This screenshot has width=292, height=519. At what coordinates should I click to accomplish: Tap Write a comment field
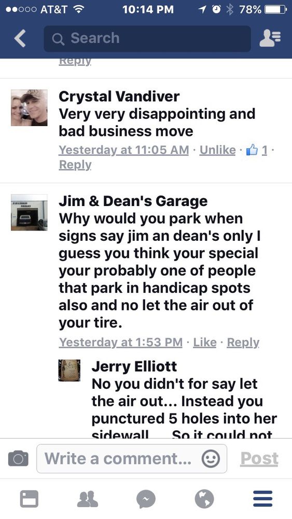[x=132, y=459]
